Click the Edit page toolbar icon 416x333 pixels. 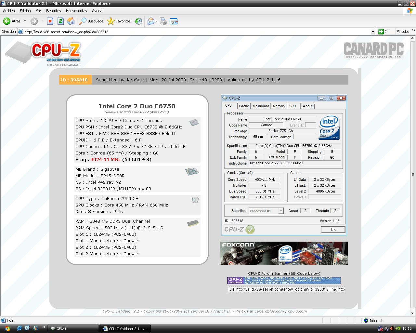tap(174, 21)
